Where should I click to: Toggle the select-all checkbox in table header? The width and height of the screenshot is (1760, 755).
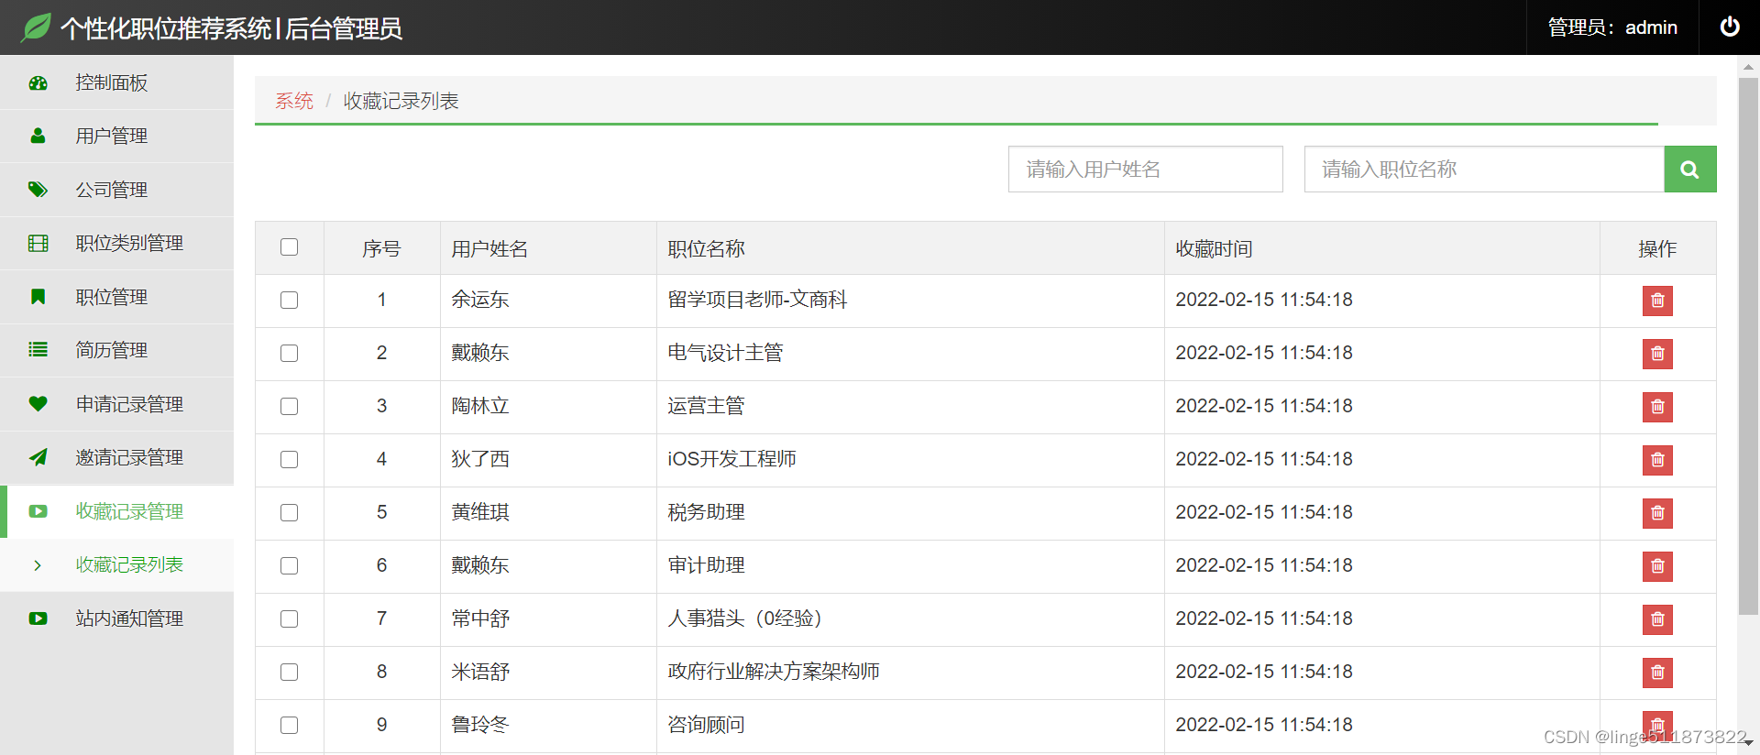pyautogui.click(x=290, y=247)
